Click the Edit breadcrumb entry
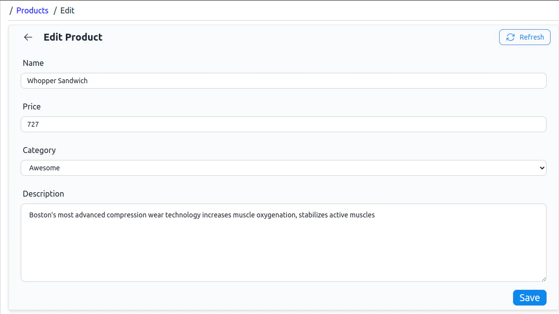The width and height of the screenshot is (559, 314). coord(67,10)
